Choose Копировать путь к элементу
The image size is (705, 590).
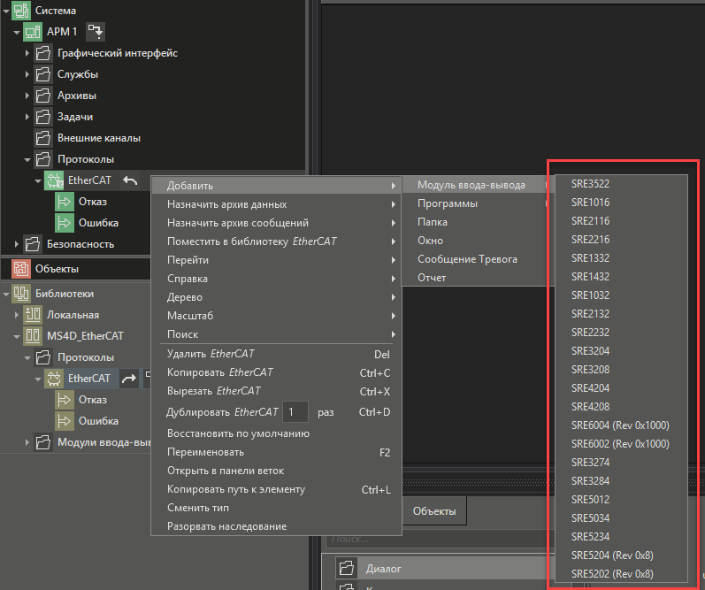coord(276,489)
